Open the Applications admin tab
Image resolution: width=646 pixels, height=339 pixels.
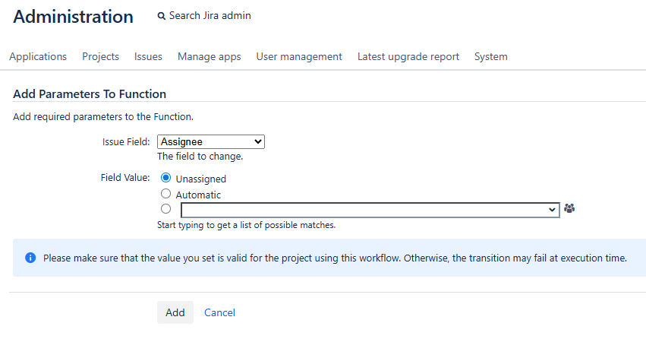[x=38, y=56]
